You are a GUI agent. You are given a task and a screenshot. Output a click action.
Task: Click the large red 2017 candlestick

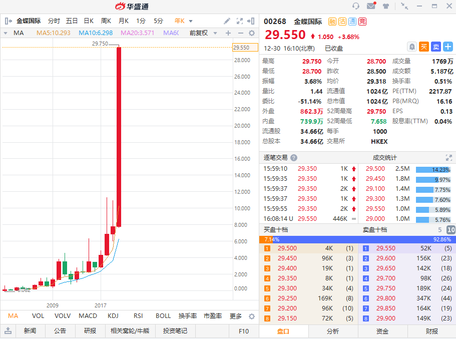click(119, 137)
